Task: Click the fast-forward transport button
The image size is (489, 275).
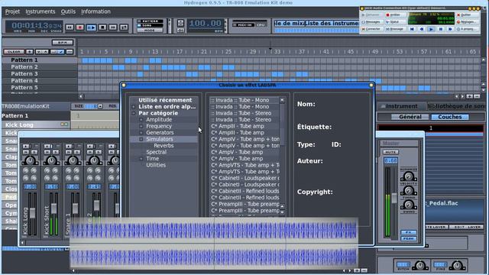Action: (113, 27)
